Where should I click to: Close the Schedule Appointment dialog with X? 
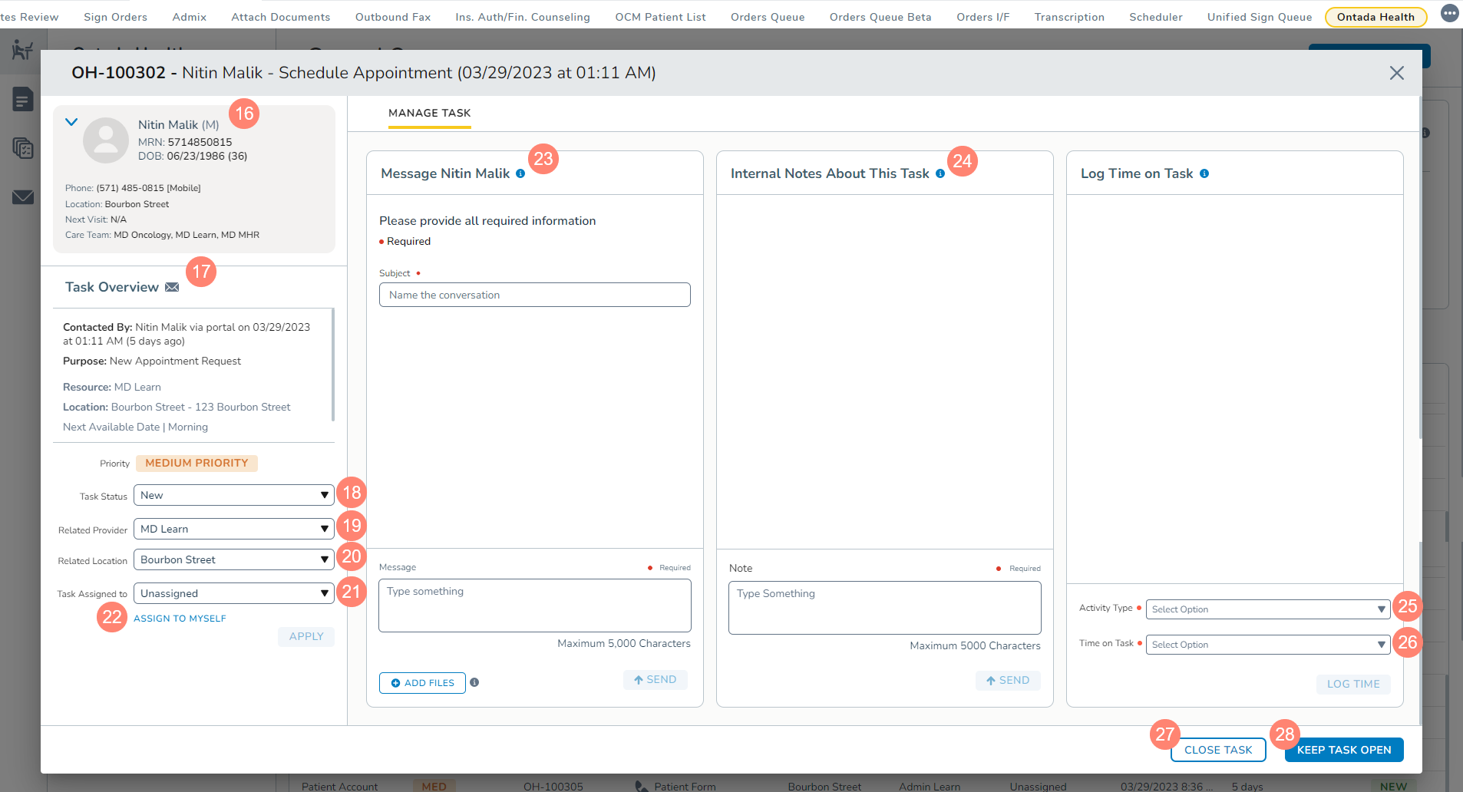tap(1396, 73)
